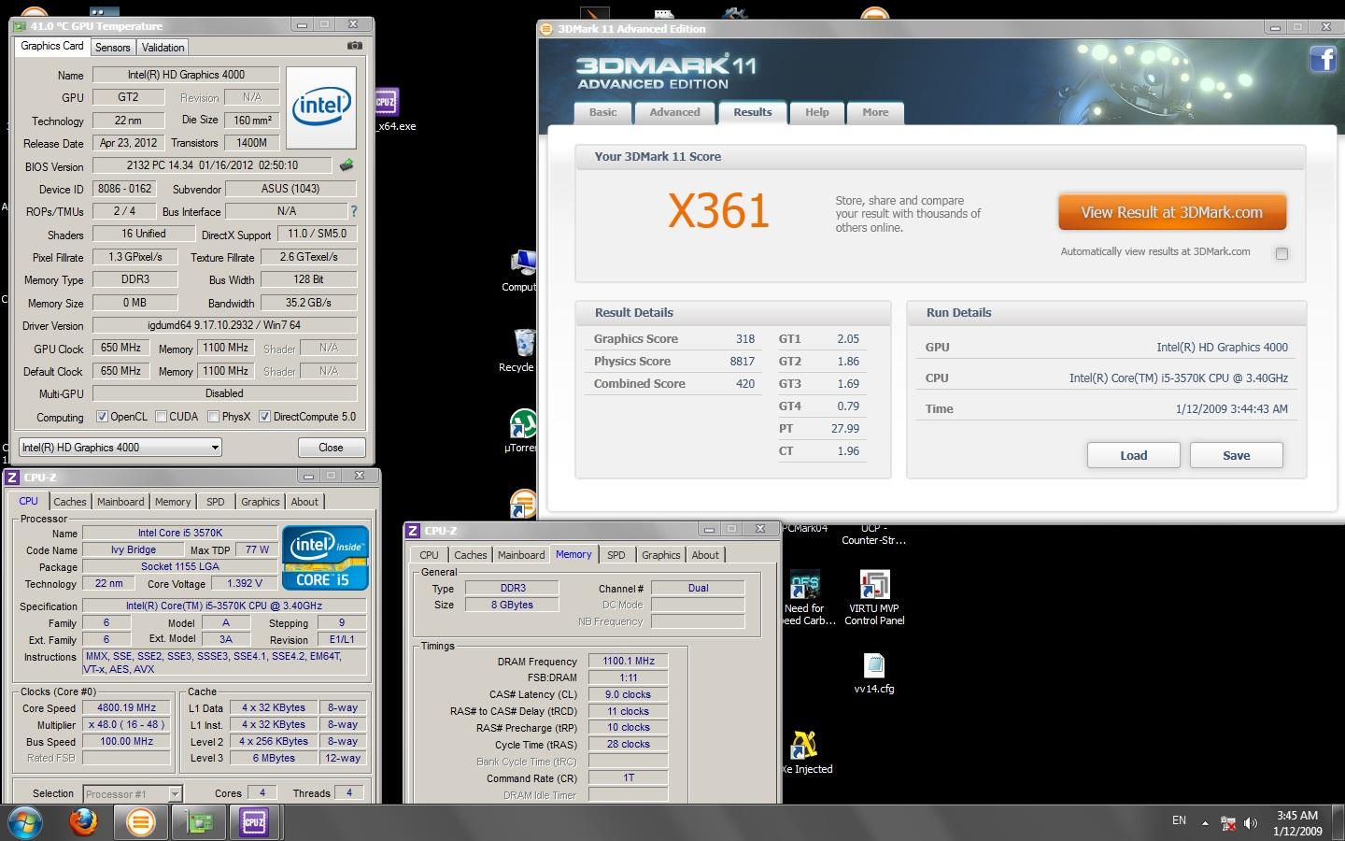This screenshot has height=841, width=1345.
Task: Click the X361 score text
Action: point(718,211)
